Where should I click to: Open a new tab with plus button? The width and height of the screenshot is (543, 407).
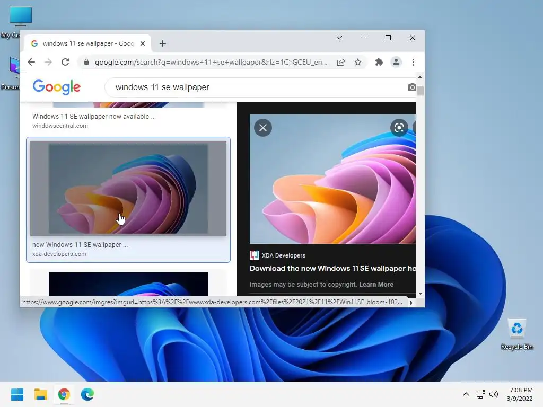click(163, 43)
